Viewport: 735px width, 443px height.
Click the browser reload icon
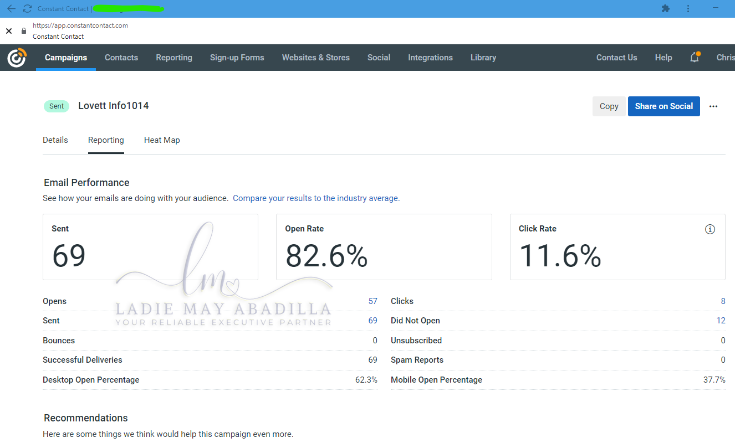tap(27, 9)
